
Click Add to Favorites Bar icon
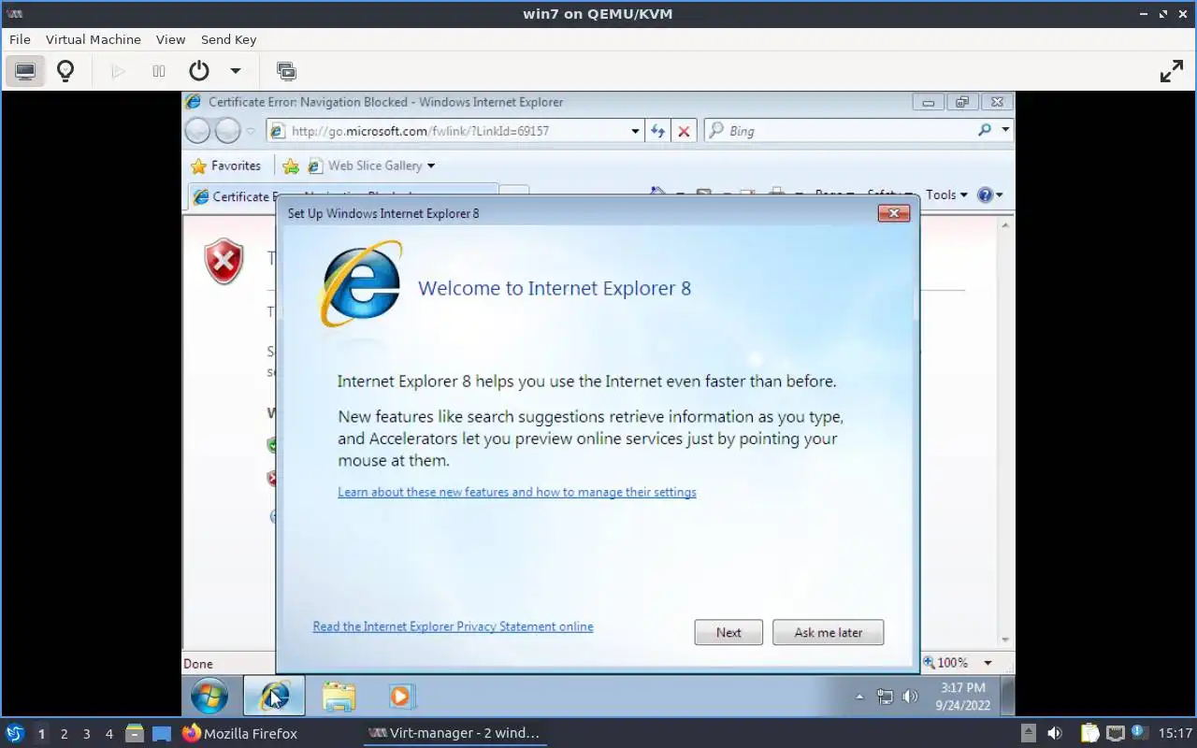291,165
